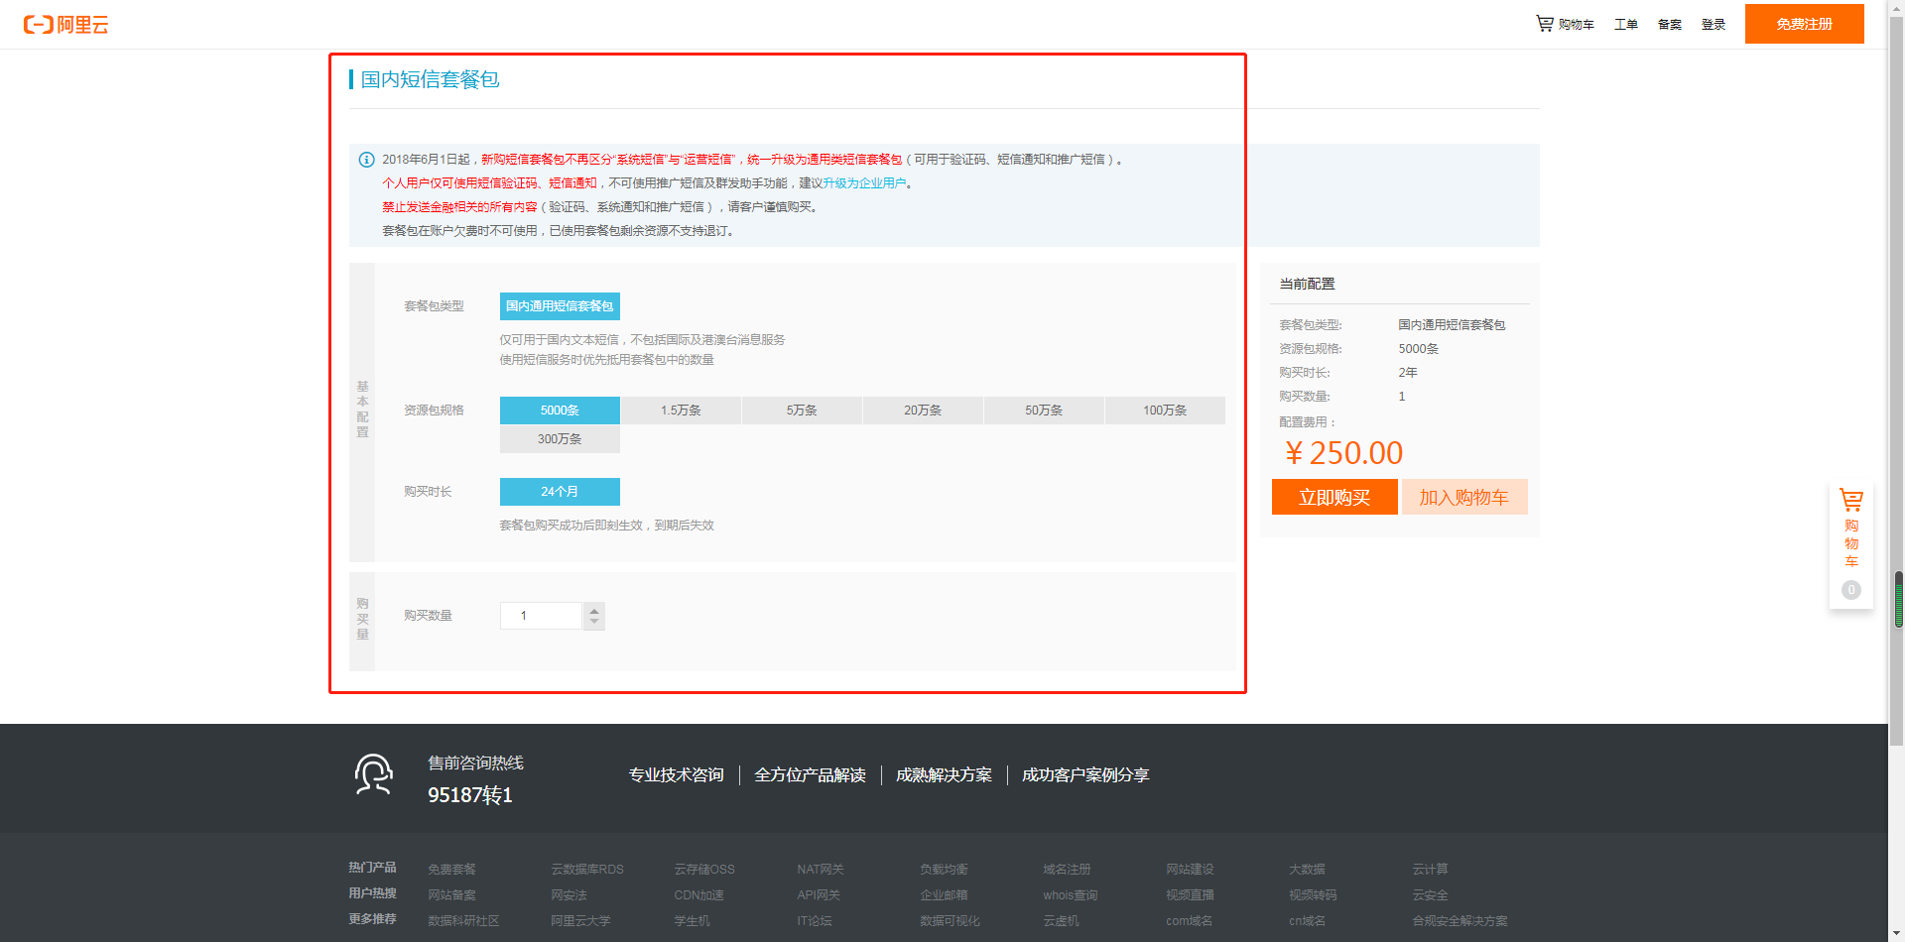Open the 云虚机 footer link
1905x942 pixels.
[x=1061, y=921]
